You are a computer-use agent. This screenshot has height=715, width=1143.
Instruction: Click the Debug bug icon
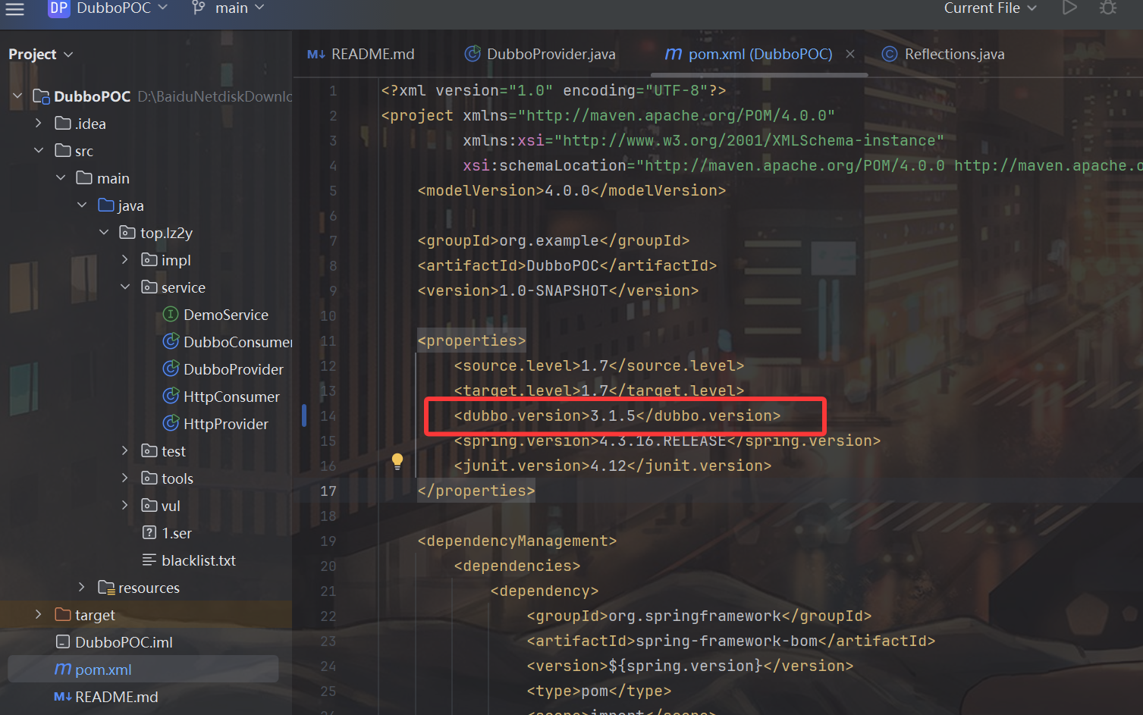[1108, 8]
